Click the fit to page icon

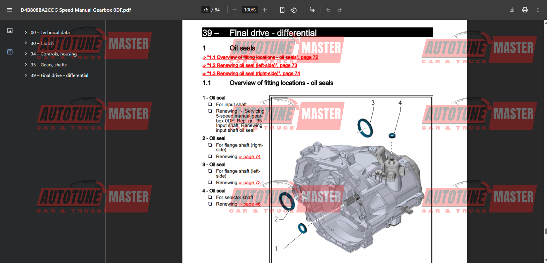click(282, 10)
